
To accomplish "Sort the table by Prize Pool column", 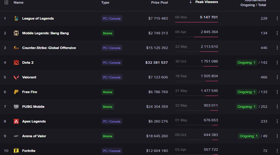I will (x=159, y=2).
